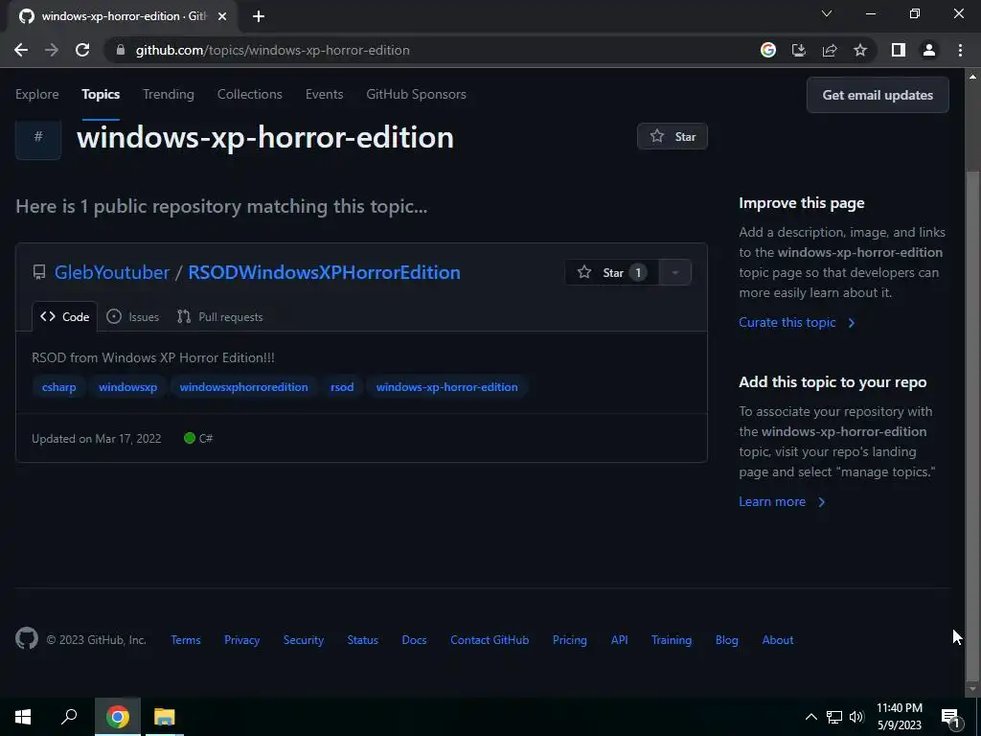This screenshot has height=736, width=981.
Task: Reload the page with refresh icon
Action: pyautogui.click(x=82, y=50)
